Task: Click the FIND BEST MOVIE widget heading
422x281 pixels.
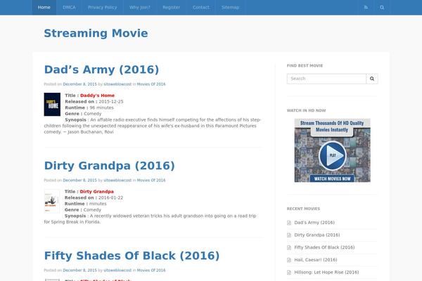Action: coord(305,65)
